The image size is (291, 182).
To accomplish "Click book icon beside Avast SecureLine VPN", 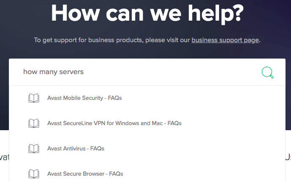I will [x=34, y=123].
